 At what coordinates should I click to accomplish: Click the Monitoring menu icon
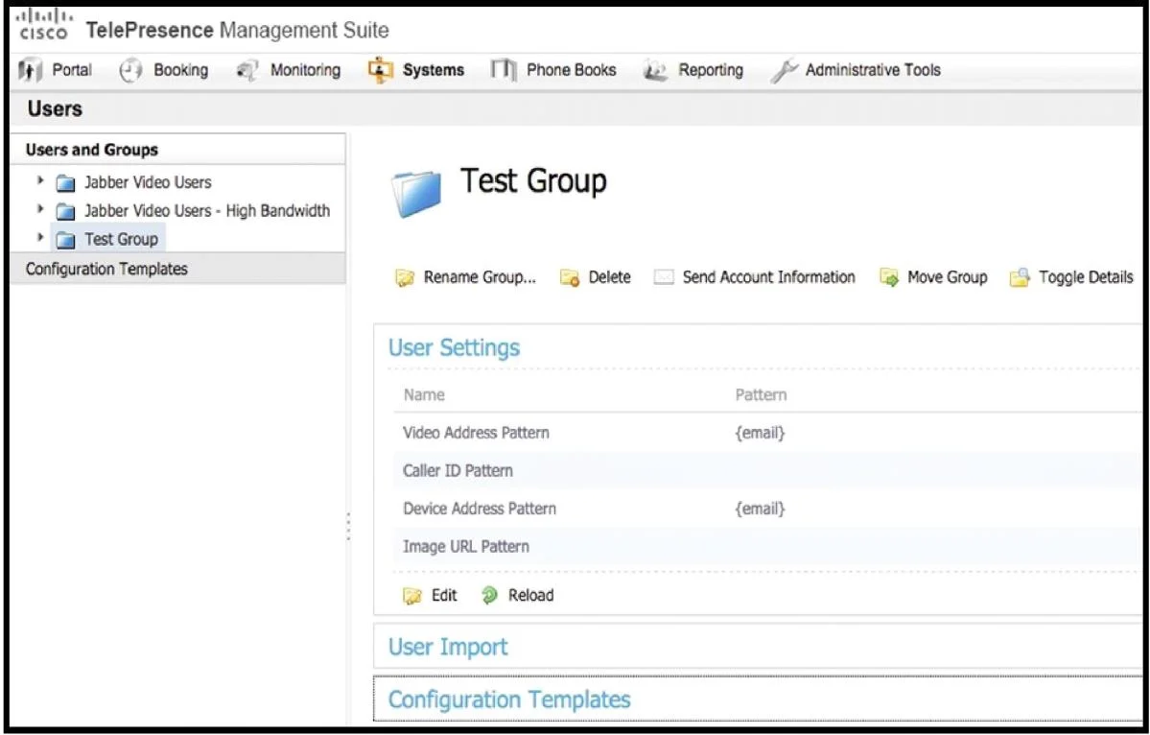pyautogui.click(x=246, y=70)
